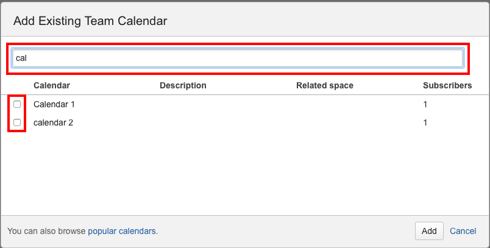Viewport: 490px width, 248px height.
Task: Click the "You can also browse" footer text
Action: (x=46, y=231)
